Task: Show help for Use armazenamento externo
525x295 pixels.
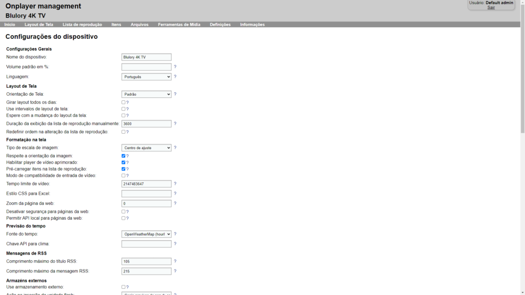Action: click(x=127, y=287)
